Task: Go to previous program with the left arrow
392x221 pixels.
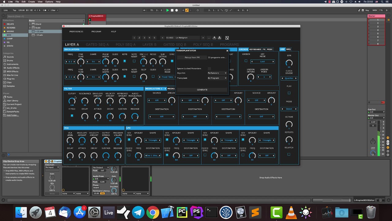Action: pyautogui.click(x=162, y=38)
